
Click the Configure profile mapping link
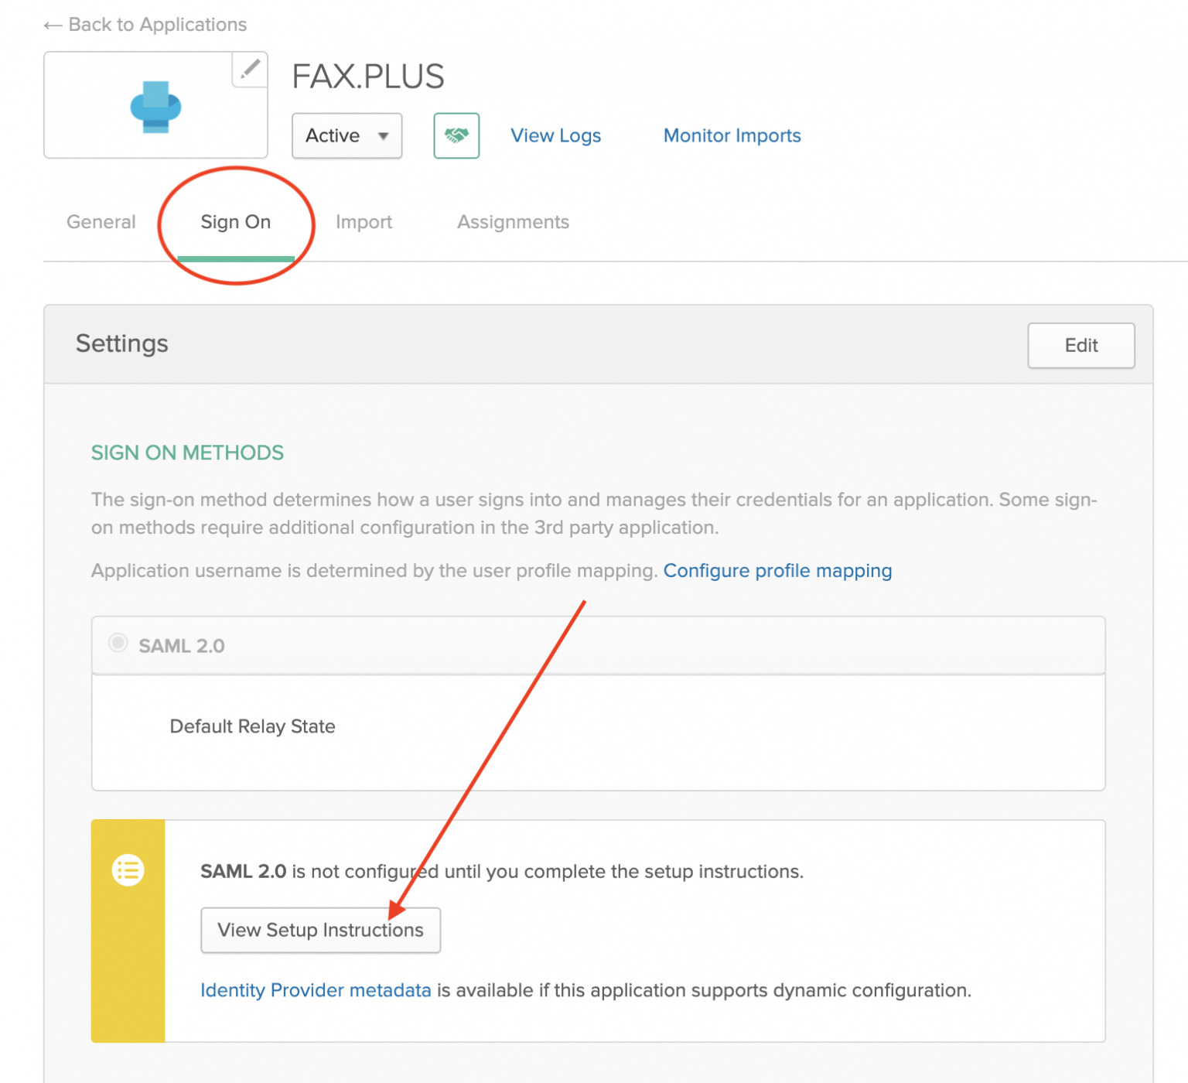(x=777, y=571)
